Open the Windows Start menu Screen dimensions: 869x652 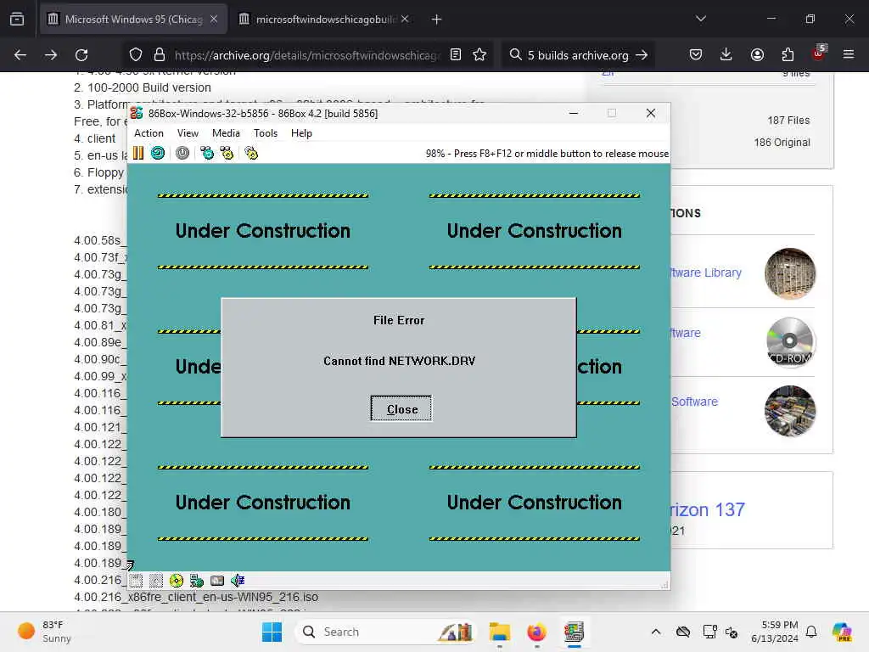272,632
